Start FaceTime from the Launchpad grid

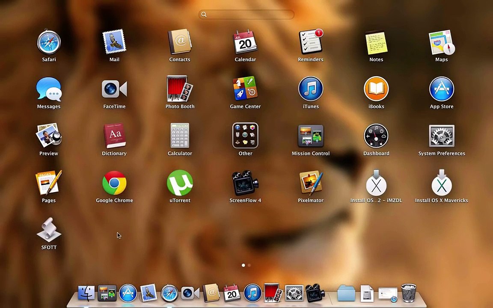point(114,89)
